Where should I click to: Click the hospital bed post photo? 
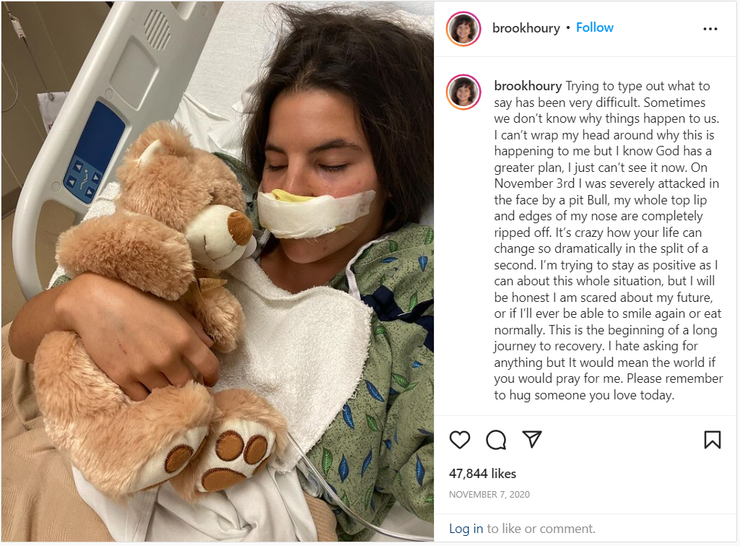point(217,272)
